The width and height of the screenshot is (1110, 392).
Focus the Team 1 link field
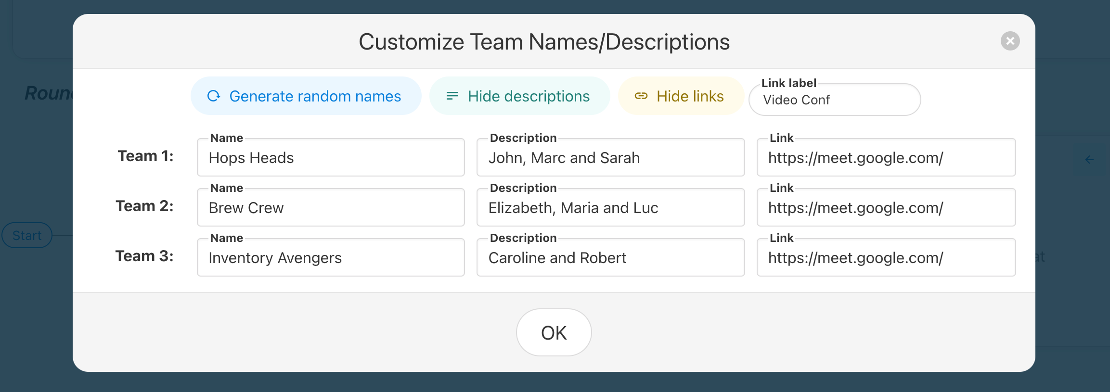(x=886, y=157)
